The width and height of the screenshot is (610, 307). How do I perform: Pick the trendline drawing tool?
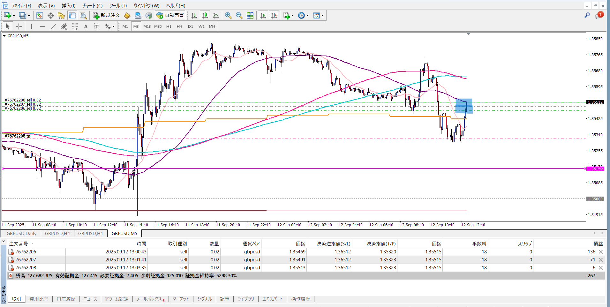(x=53, y=26)
